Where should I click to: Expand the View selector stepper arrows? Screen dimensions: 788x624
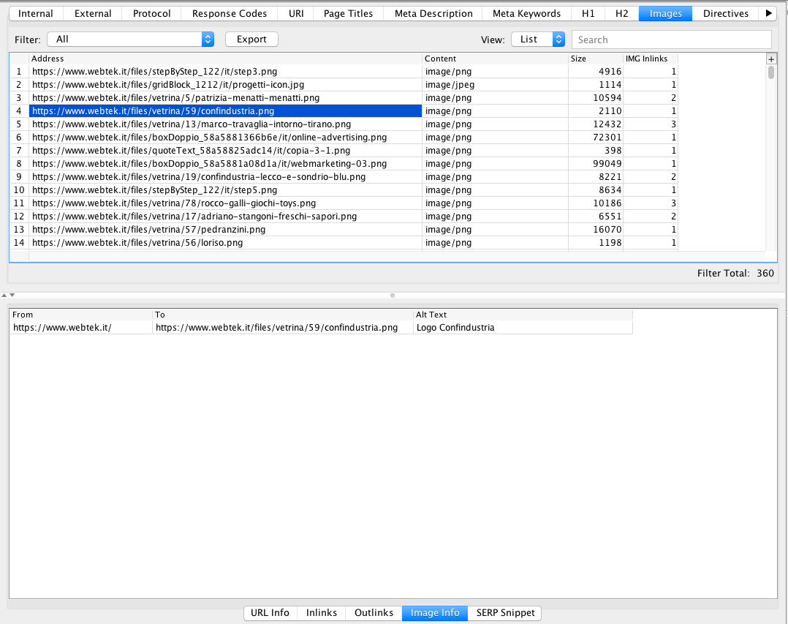(557, 39)
